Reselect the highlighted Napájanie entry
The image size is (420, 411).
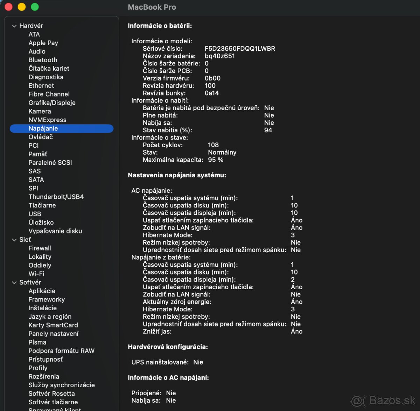[x=43, y=128]
